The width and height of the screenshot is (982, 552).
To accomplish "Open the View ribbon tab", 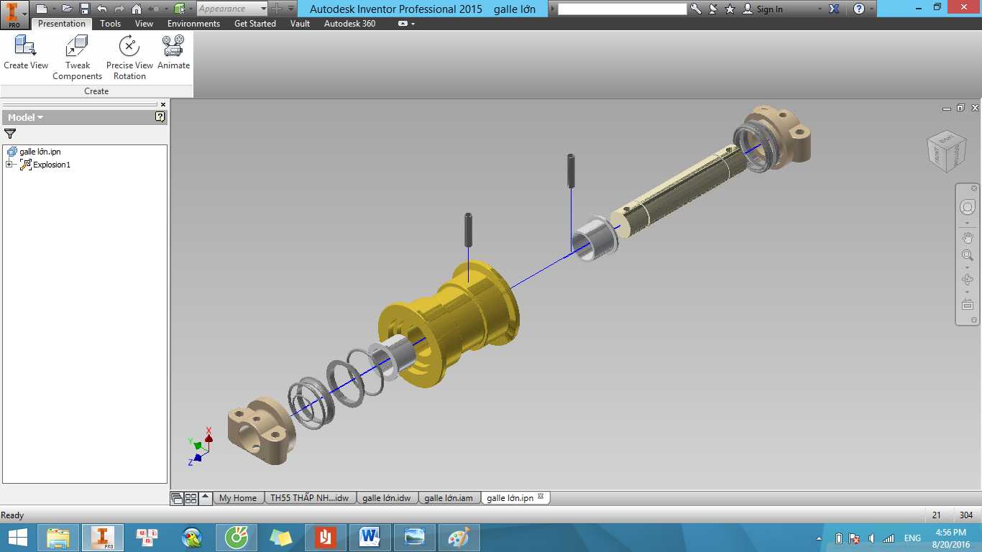I will click(x=144, y=24).
